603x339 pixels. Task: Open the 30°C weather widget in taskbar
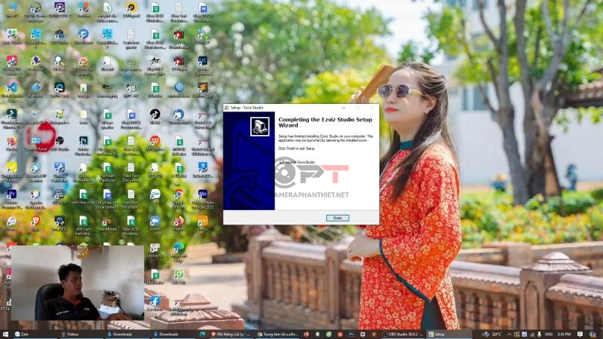point(492,334)
